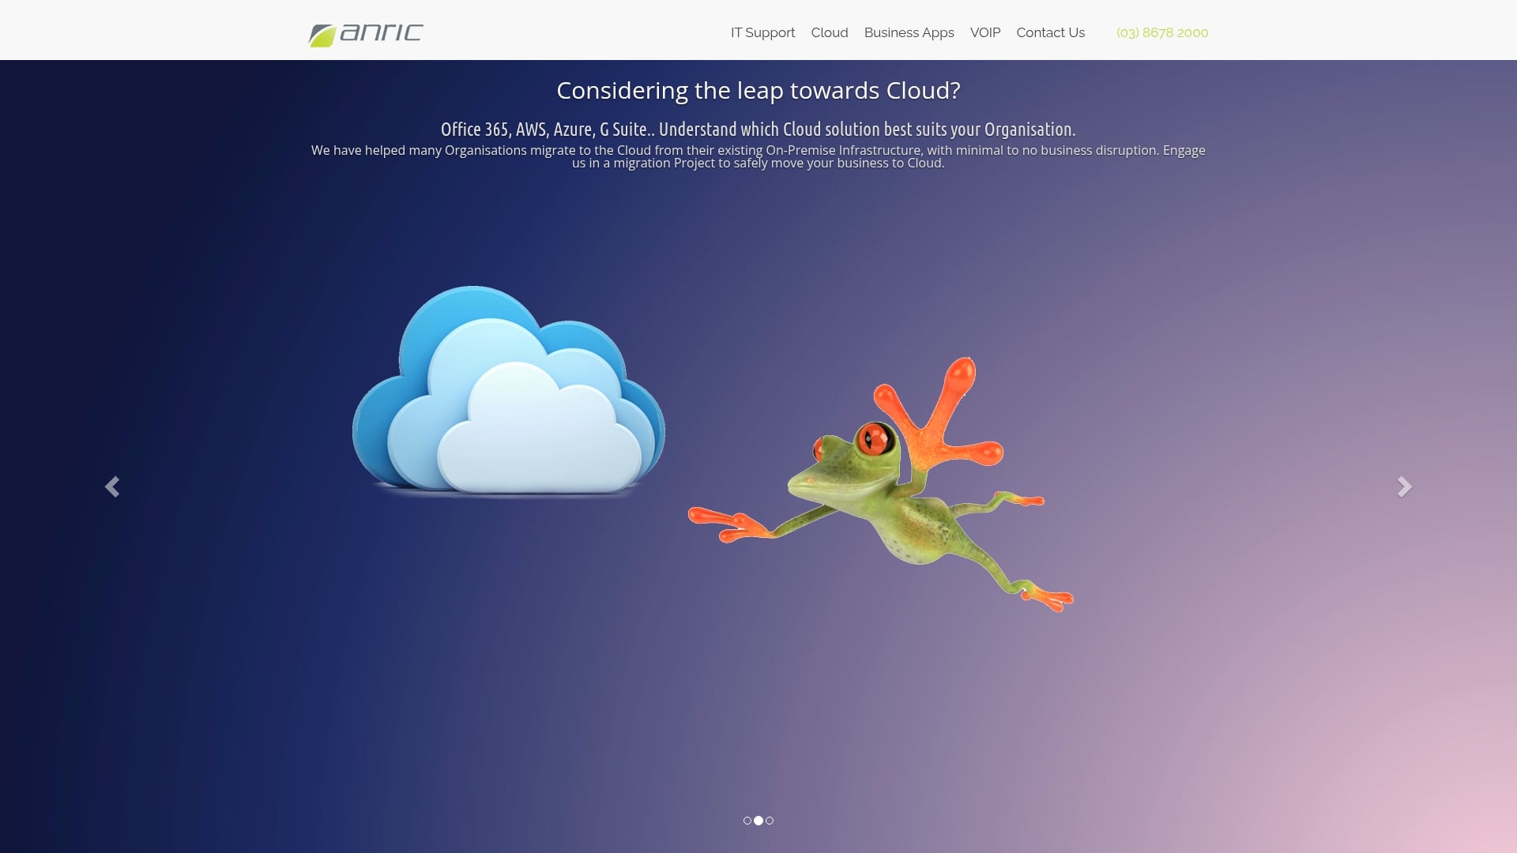
Task: Advance to the next slide arrow
Action: pos(1404,487)
